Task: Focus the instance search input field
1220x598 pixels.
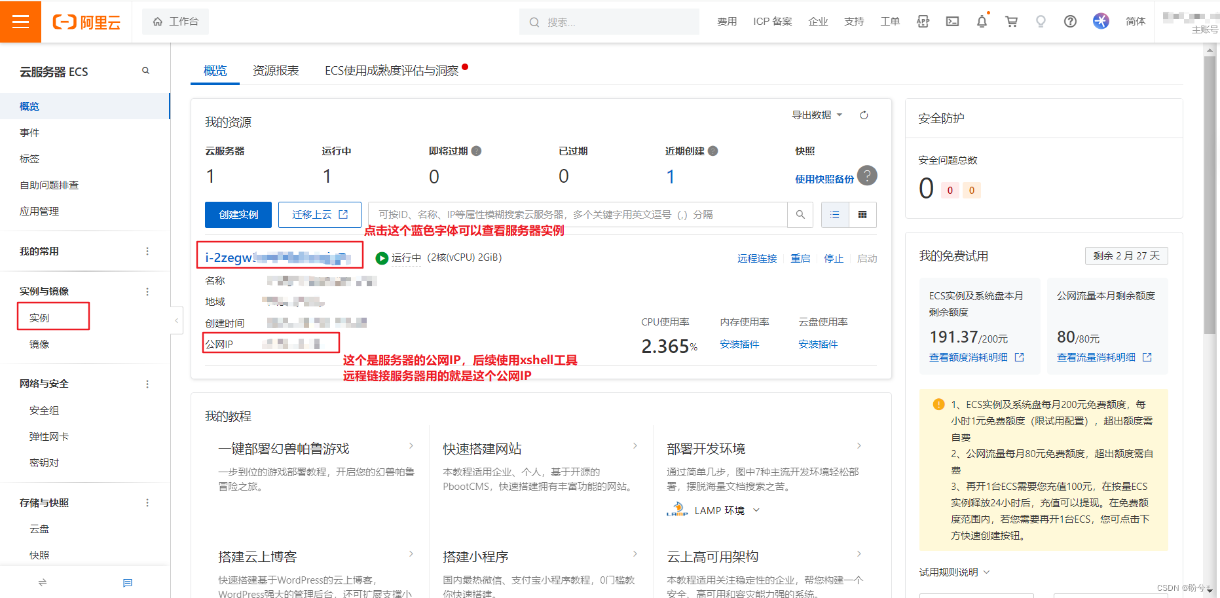Action: [578, 215]
